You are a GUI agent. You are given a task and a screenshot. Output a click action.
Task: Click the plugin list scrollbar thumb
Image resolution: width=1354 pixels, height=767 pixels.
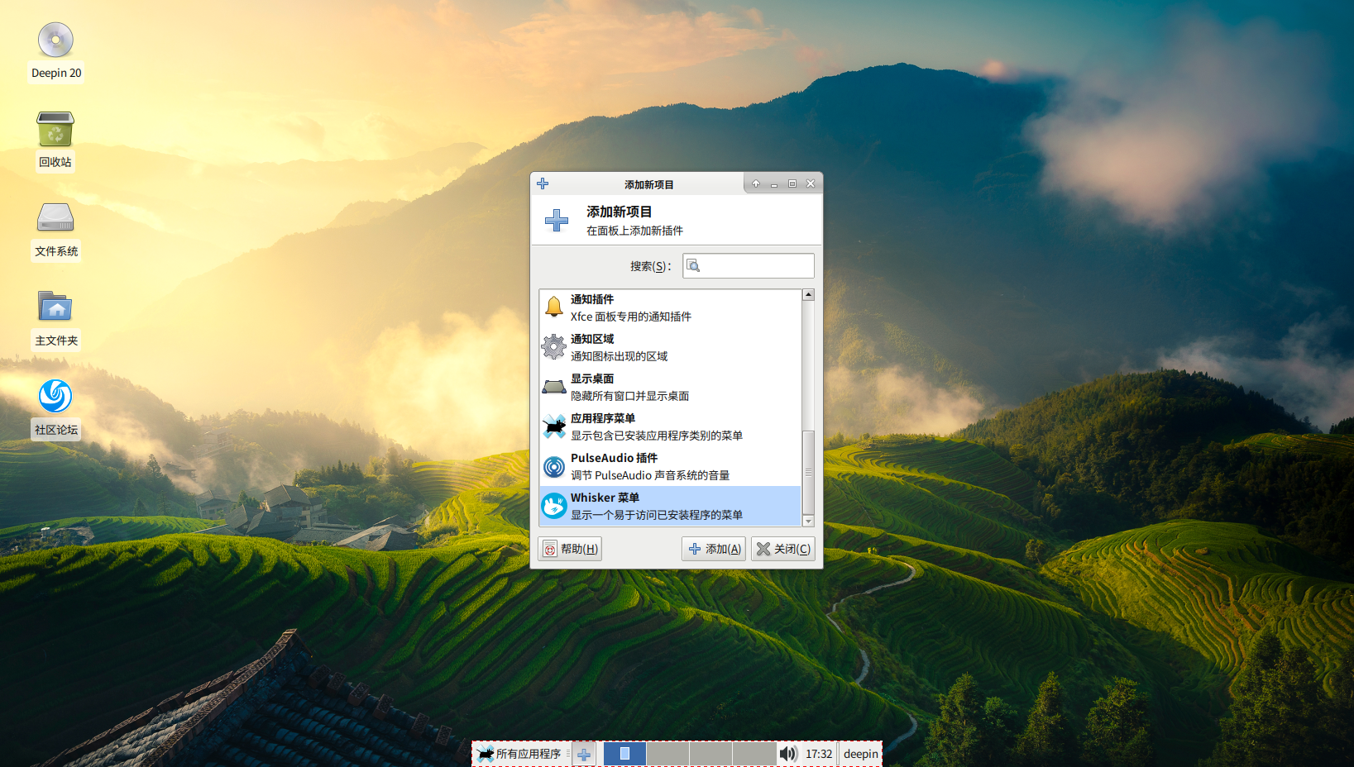pos(808,472)
